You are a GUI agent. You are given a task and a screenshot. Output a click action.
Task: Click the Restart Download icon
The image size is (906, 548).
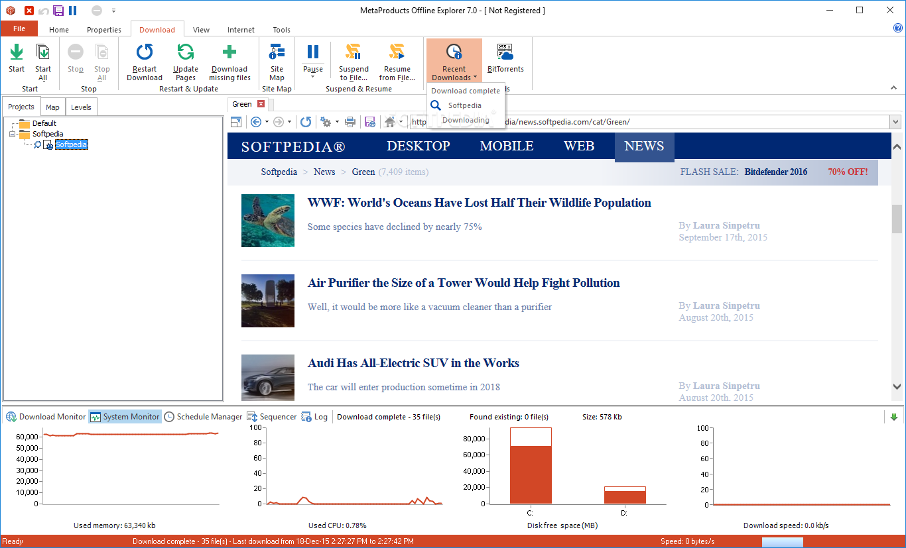click(145, 52)
